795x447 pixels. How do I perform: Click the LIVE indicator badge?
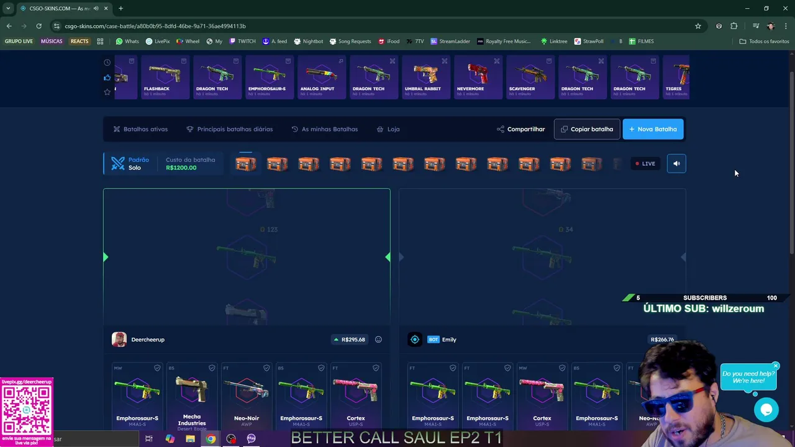tap(645, 163)
